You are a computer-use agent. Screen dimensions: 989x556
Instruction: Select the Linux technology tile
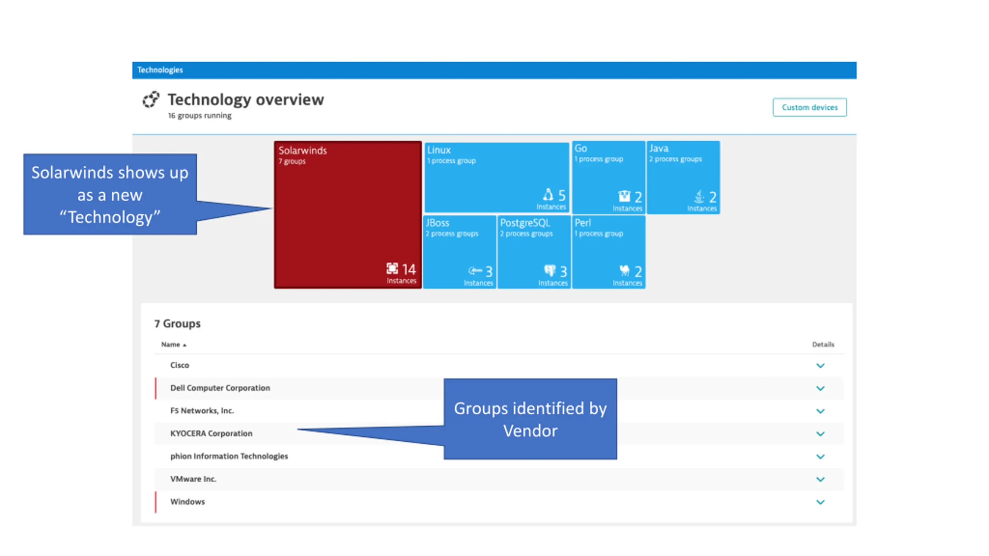[496, 177]
